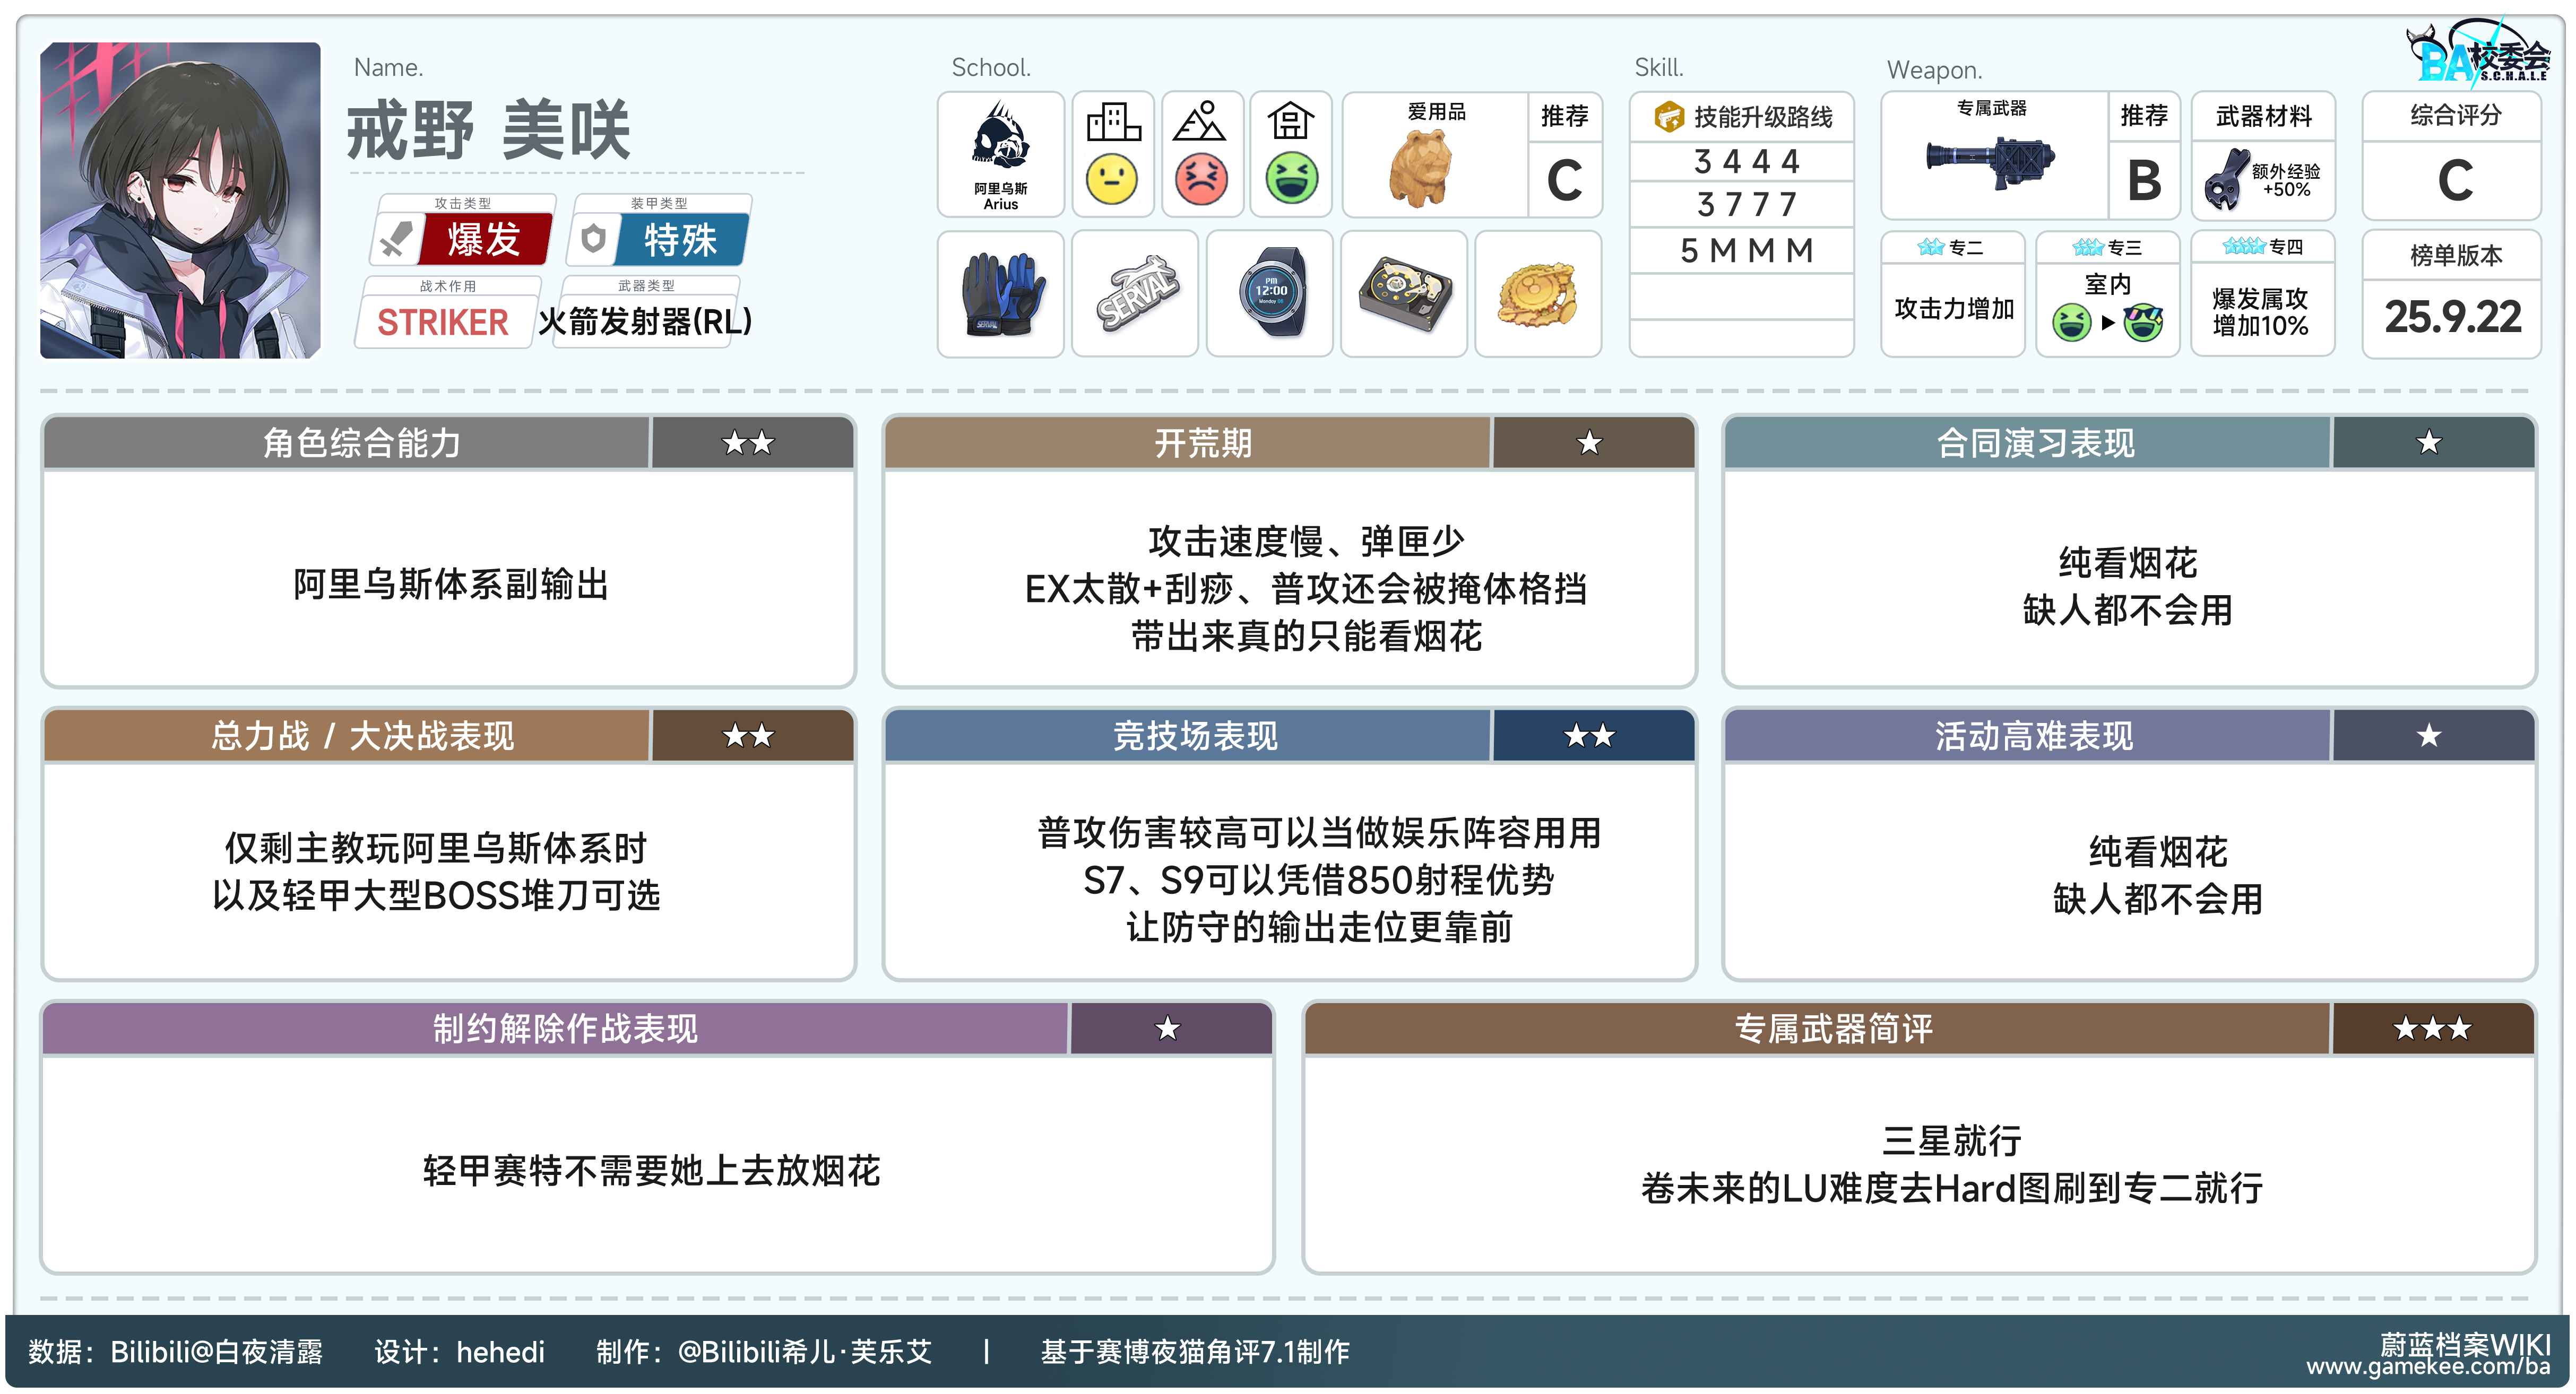Click the outdoor terrain angry red face
The width and height of the screenshot is (2576, 1394).
pyautogui.click(x=1201, y=180)
